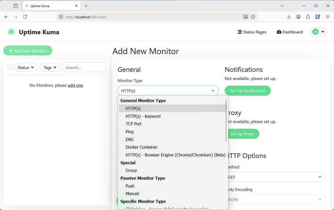
Task: Select HTTP(s) - Browser Engine (Beta) option
Action: pyautogui.click(x=173, y=155)
